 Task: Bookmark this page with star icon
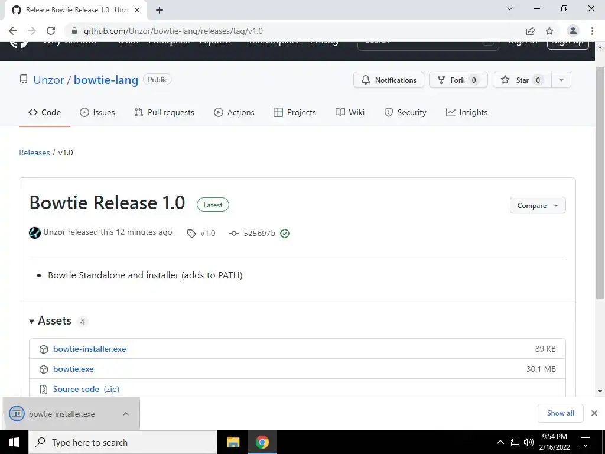(x=549, y=31)
